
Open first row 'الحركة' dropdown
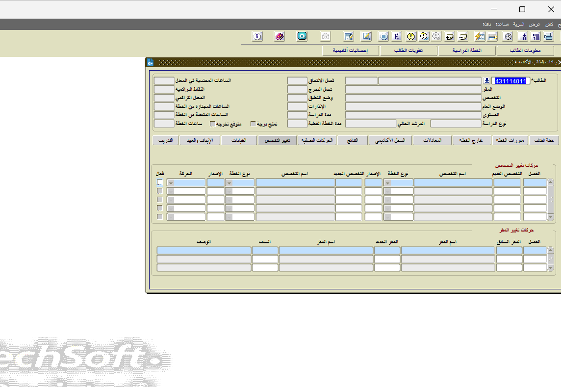pyautogui.click(x=171, y=182)
